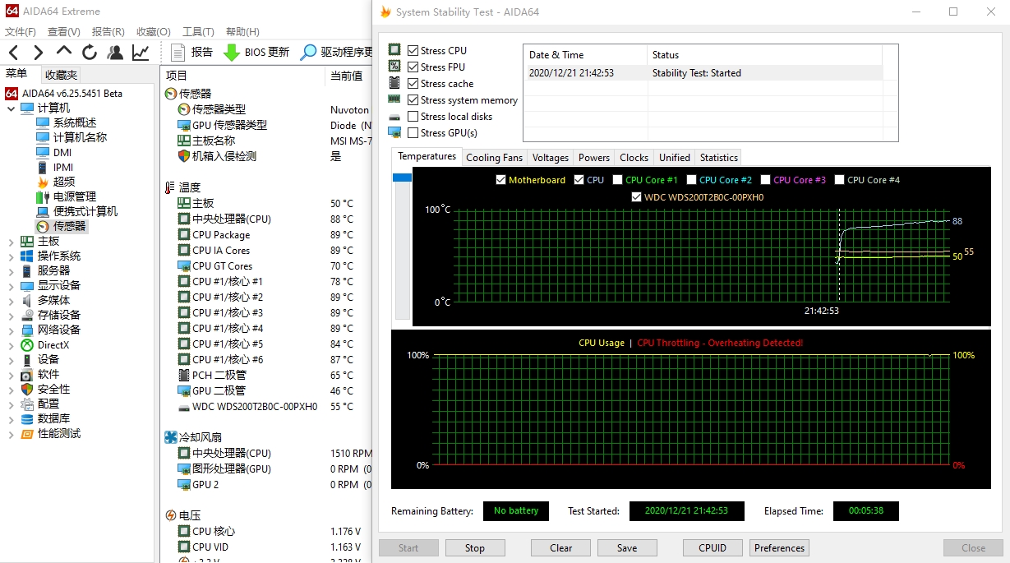Switch to the 收藏夹 favorites tab
Viewport: 1010px width, 563px height.
pyautogui.click(x=62, y=75)
